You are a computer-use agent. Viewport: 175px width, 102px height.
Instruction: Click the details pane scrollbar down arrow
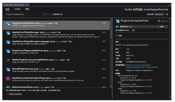click(x=170, y=97)
